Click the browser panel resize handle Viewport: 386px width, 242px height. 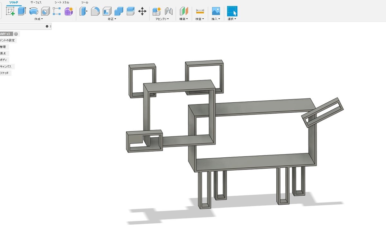(x=51, y=26)
